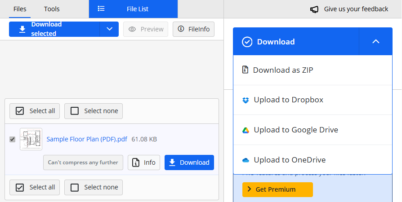
Task: Click the Dropbox logo icon
Action: pos(246,100)
